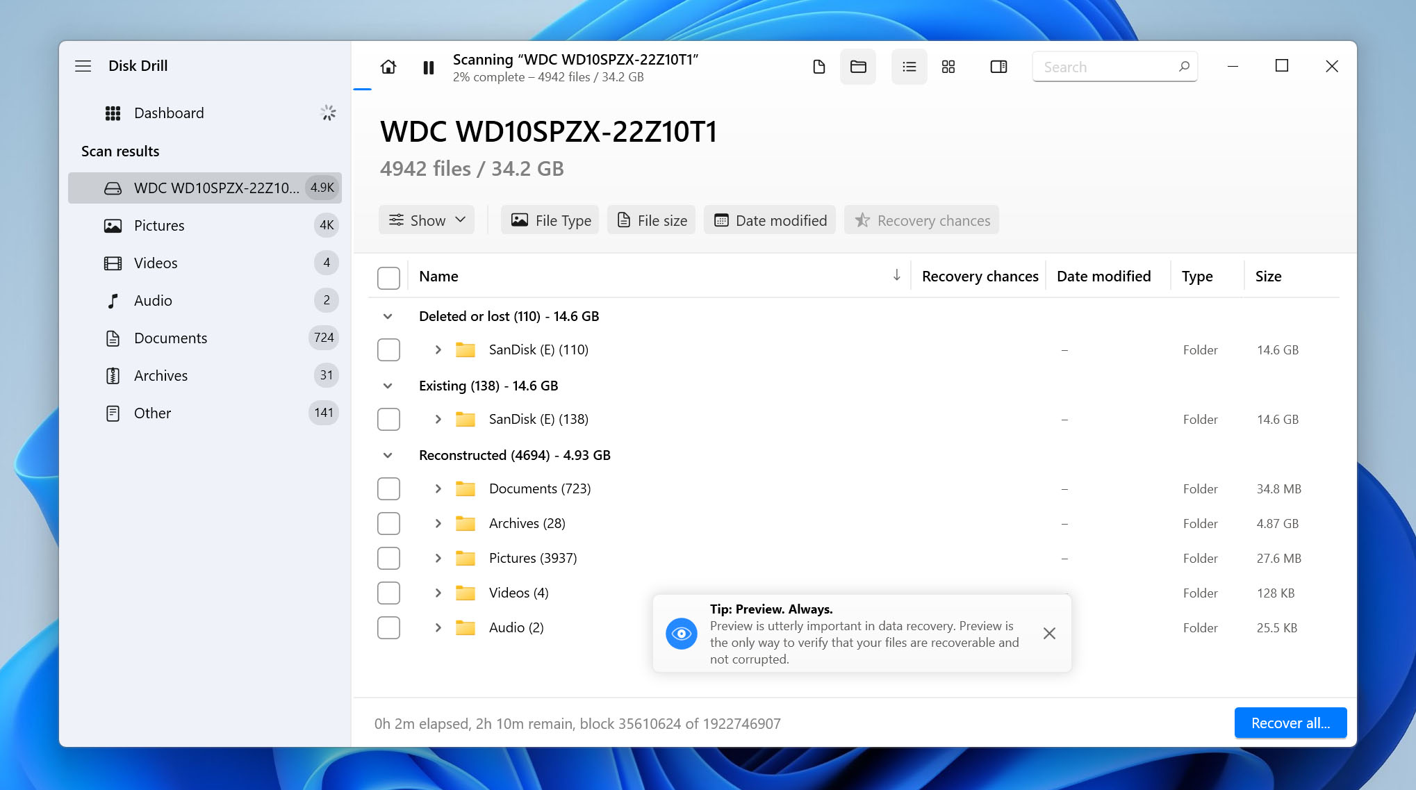Toggle checkbox for Documents folder
This screenshot has height=790, width=1416.
click(389, 488)
